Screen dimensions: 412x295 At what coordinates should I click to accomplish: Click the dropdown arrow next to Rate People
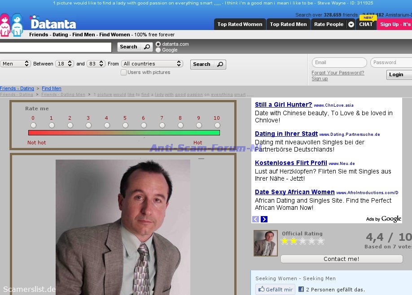(x=351, y=25)
